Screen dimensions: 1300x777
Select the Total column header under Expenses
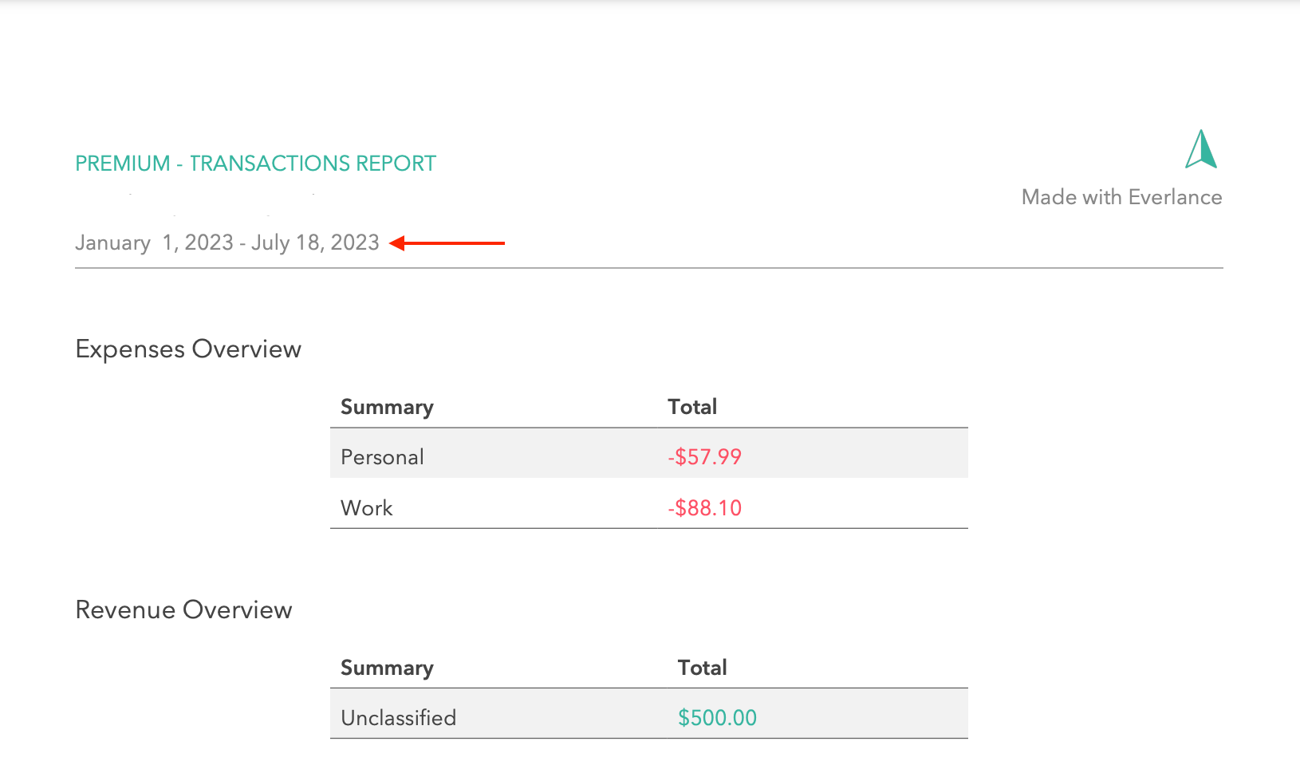692,407
